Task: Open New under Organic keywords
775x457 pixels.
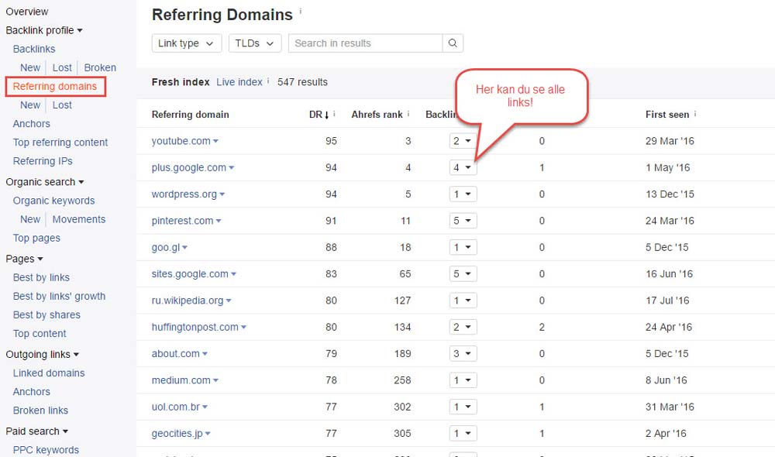Action: coord(30,219)
